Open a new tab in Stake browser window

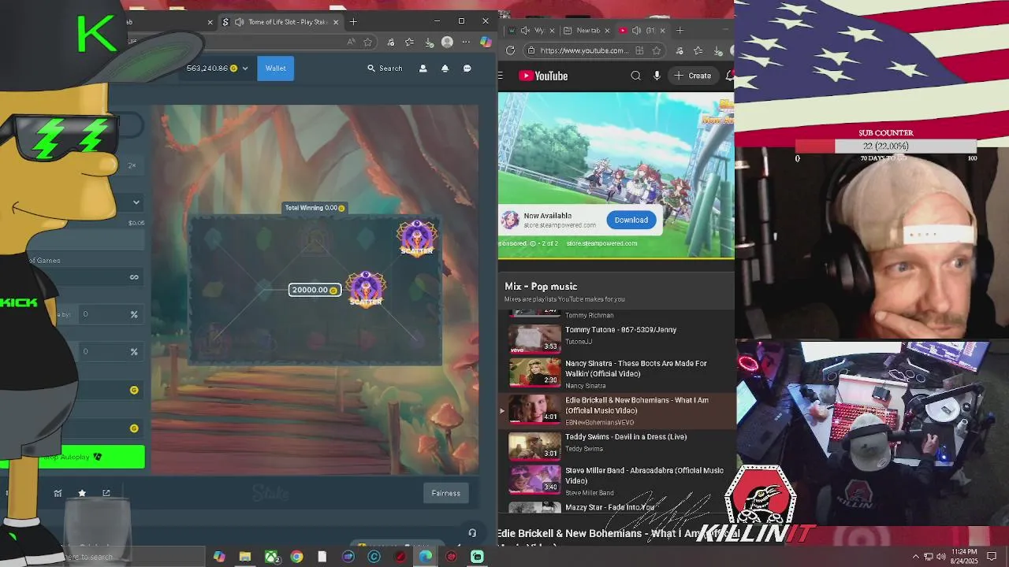[x=353, y=22]
